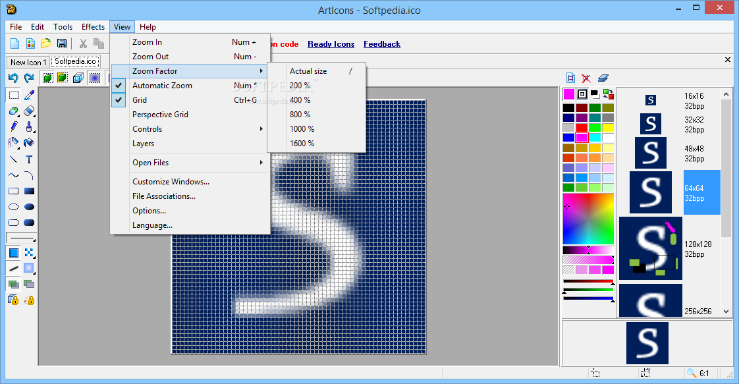This screenshot has height=384, width=739.
Task: Click the Cut scissors icon
Action: (x=84, y=44)
